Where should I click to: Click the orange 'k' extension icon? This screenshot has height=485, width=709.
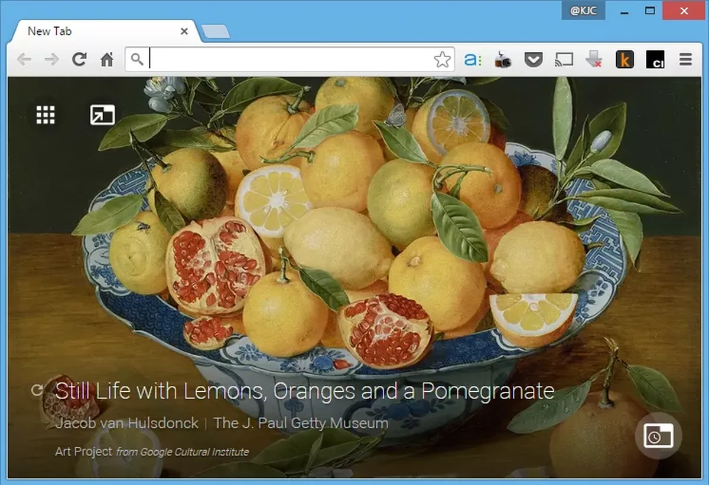[625, 60]
